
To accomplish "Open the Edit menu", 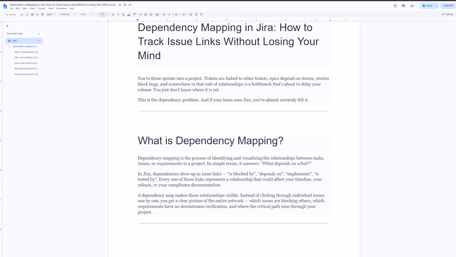I will tap(18, 8).
